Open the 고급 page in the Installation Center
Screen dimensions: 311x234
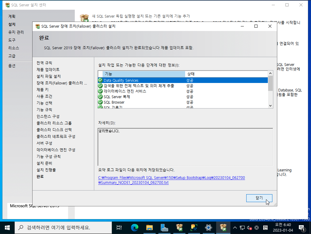point(12,56)
